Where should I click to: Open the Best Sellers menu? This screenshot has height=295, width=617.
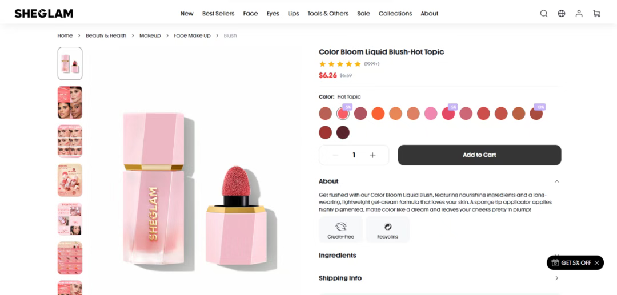pos(218,14)
